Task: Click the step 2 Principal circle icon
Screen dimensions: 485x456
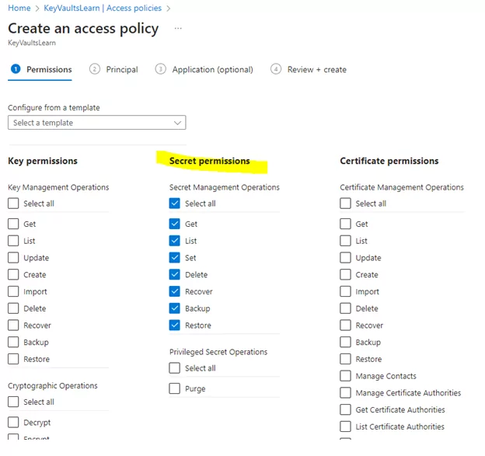Action: (x=95, y=69)
